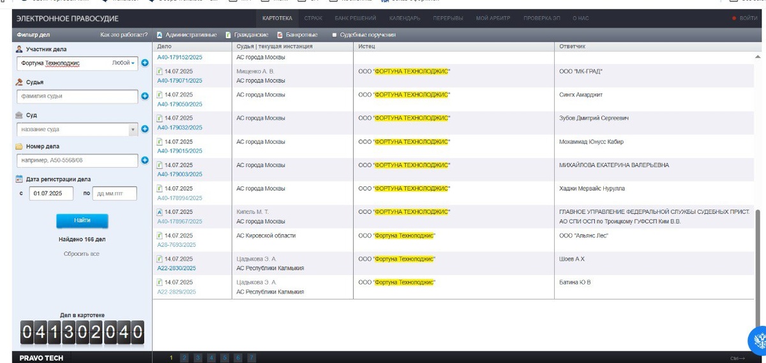Open case A40-179032/2025
Image resolution: width=766 pixels, height=363 pixels.
[x=179, y=128]
